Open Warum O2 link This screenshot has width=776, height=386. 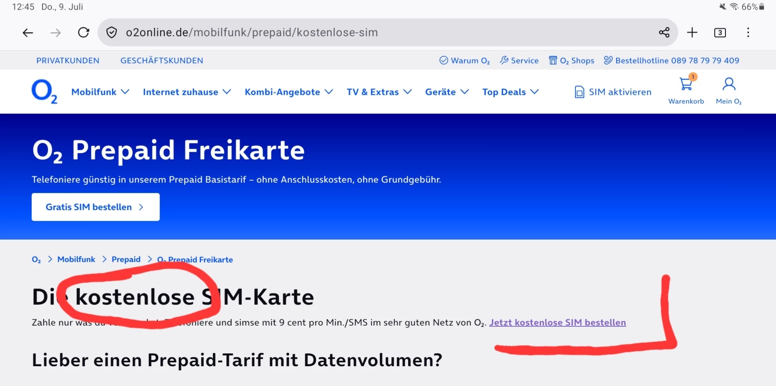pyautogui.click(x=464, y=60)
